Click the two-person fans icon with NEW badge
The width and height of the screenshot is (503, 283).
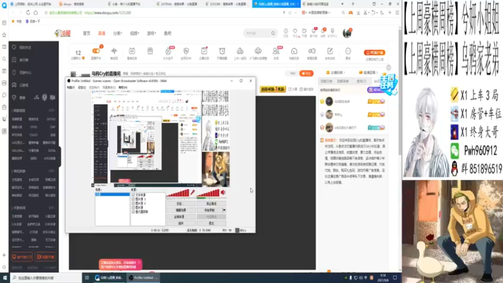pos(276,51)
